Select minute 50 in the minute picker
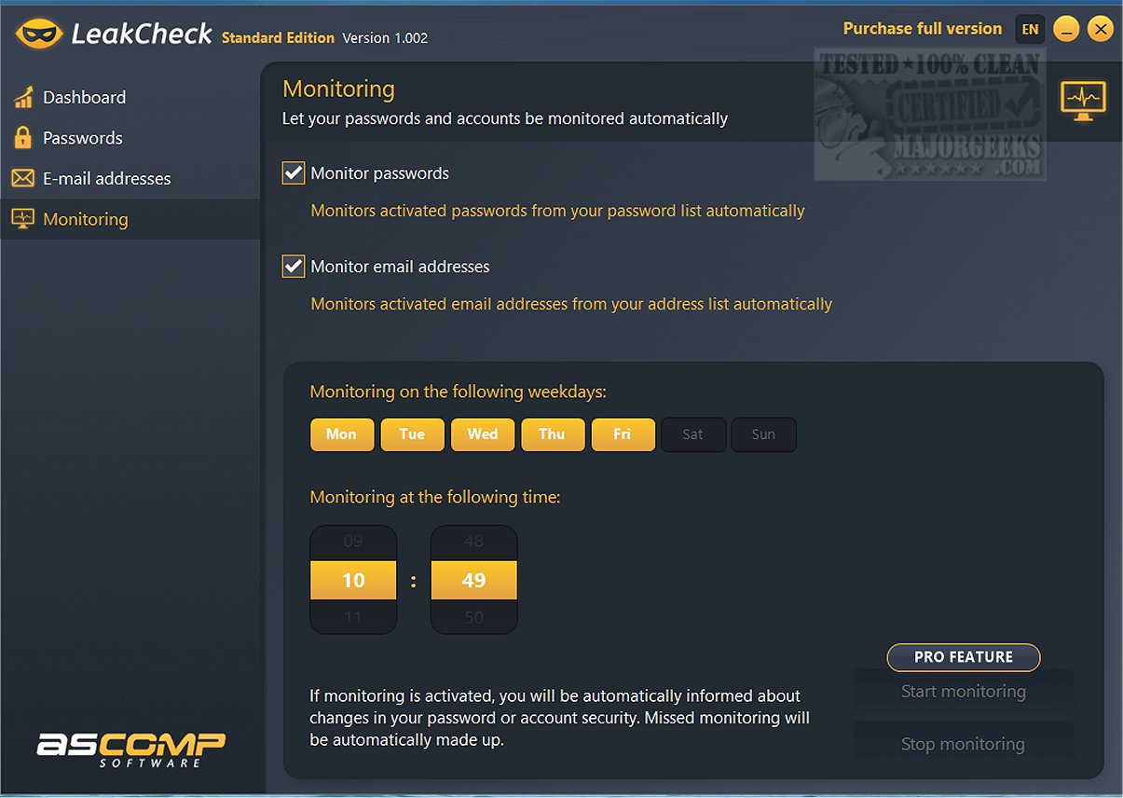Screen dimensions: 1123x798 coord(473,616)
